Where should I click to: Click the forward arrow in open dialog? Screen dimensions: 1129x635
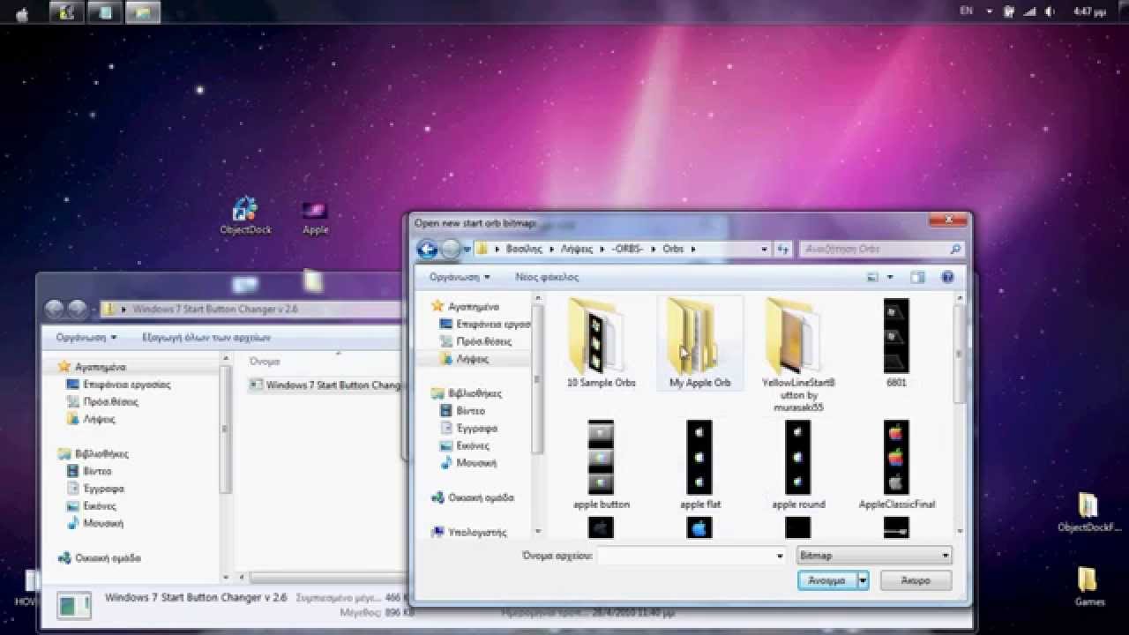coord(451,250)
